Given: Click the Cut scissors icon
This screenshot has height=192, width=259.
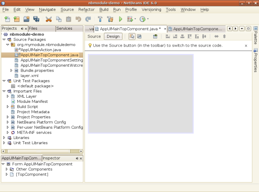Looking at the screenshot, I should click(48, 19).
